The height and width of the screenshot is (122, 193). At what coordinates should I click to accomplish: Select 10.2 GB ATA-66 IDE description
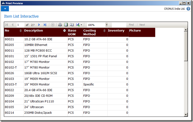(x=38, y=39)
